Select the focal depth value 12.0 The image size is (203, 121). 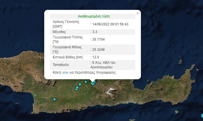pyautogui.click(x=95, y=57)
